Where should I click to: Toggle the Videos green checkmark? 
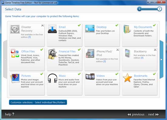pos(117,74)
